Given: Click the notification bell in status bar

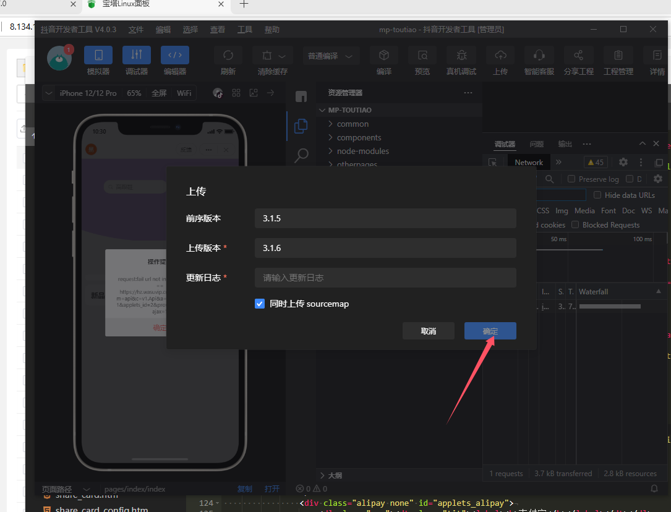Looking at the screenshot, I should [x=654, y=489].
